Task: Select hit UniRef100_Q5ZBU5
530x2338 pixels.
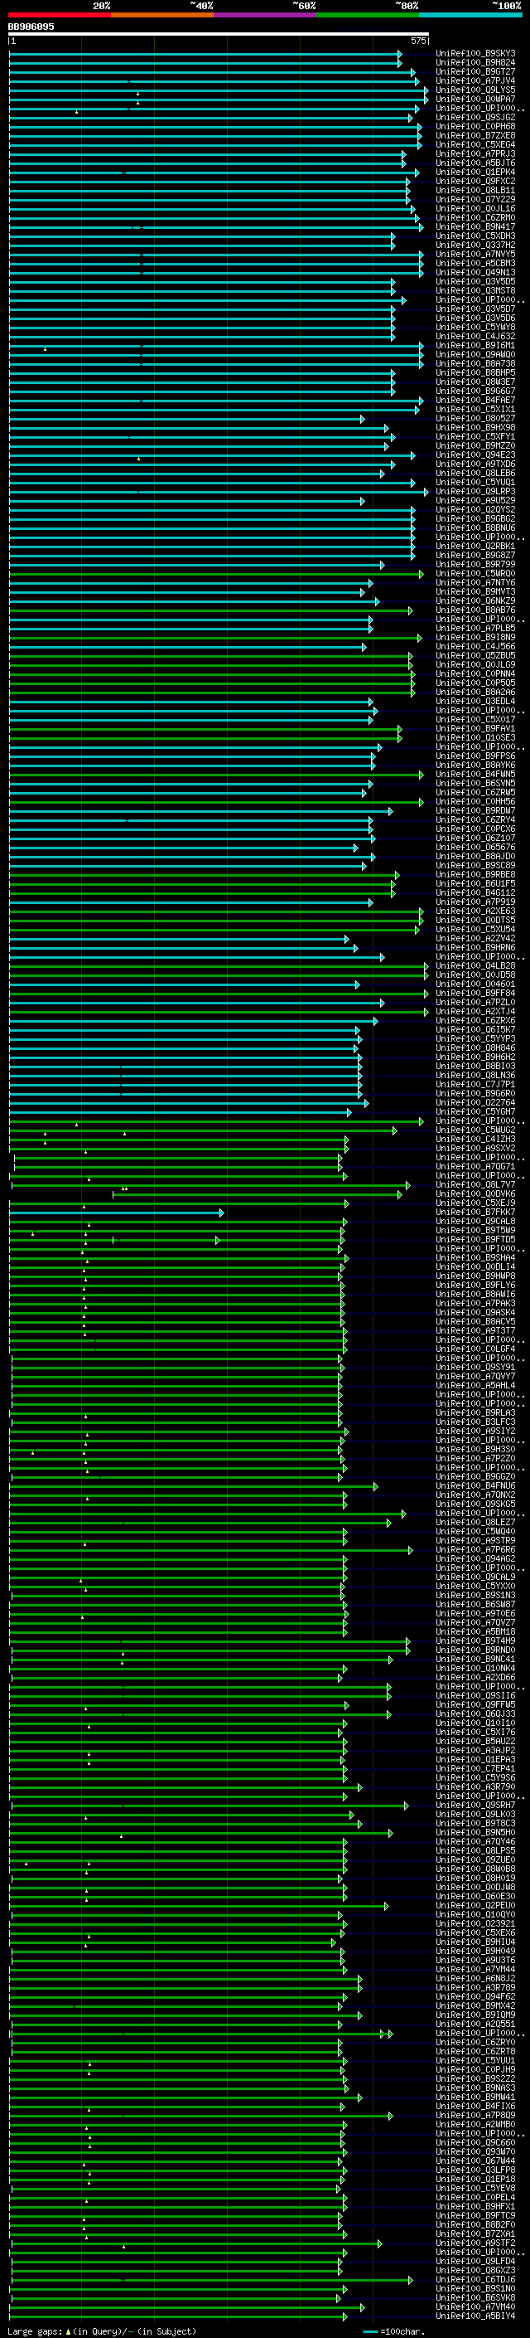Action: point(475,655)
